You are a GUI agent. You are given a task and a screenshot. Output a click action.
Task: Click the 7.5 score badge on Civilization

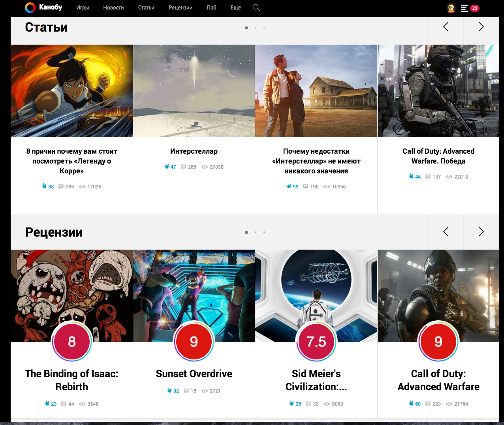point(316,342)
